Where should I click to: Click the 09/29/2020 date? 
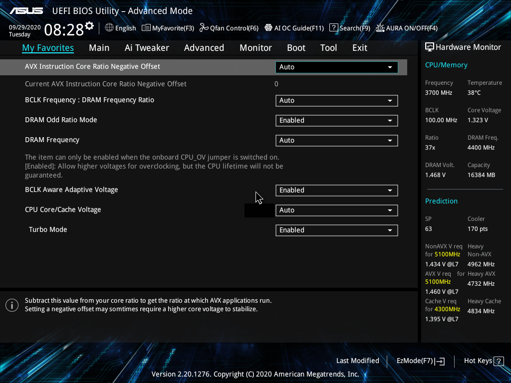(x=25, y=27)
